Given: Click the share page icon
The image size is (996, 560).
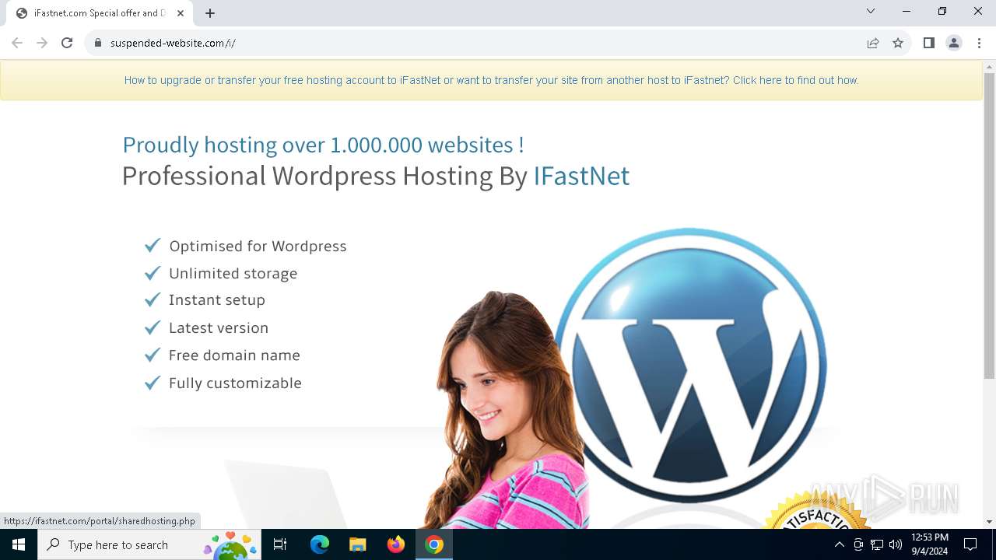Looking at the screenshot, I should click(873, 43).
